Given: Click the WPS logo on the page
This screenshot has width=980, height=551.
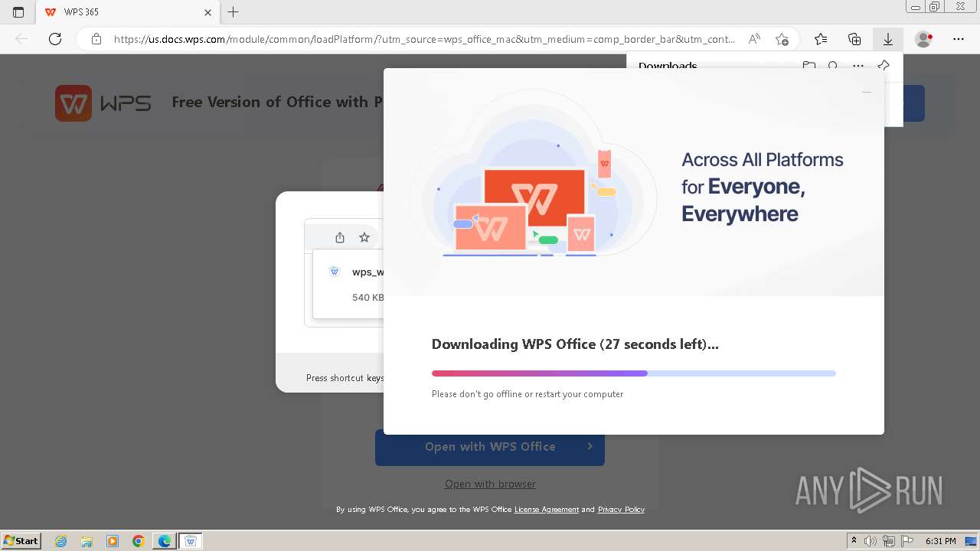Looking at the screenshot, I should 103,103.
